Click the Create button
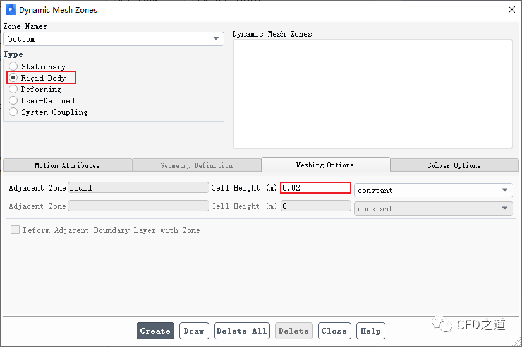Viewport: 522px width, 347px height. click(155, 331)
